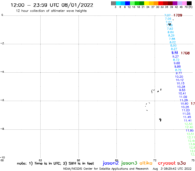Screen dimensions: 195x171
Task: Click the bright red legend swatch
Action: pos(161,3)
